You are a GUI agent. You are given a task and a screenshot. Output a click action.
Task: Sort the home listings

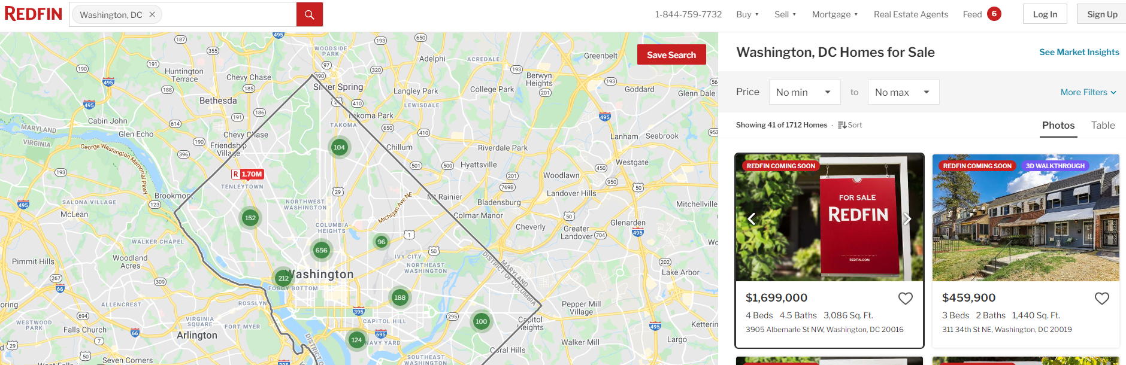[850, 125]
